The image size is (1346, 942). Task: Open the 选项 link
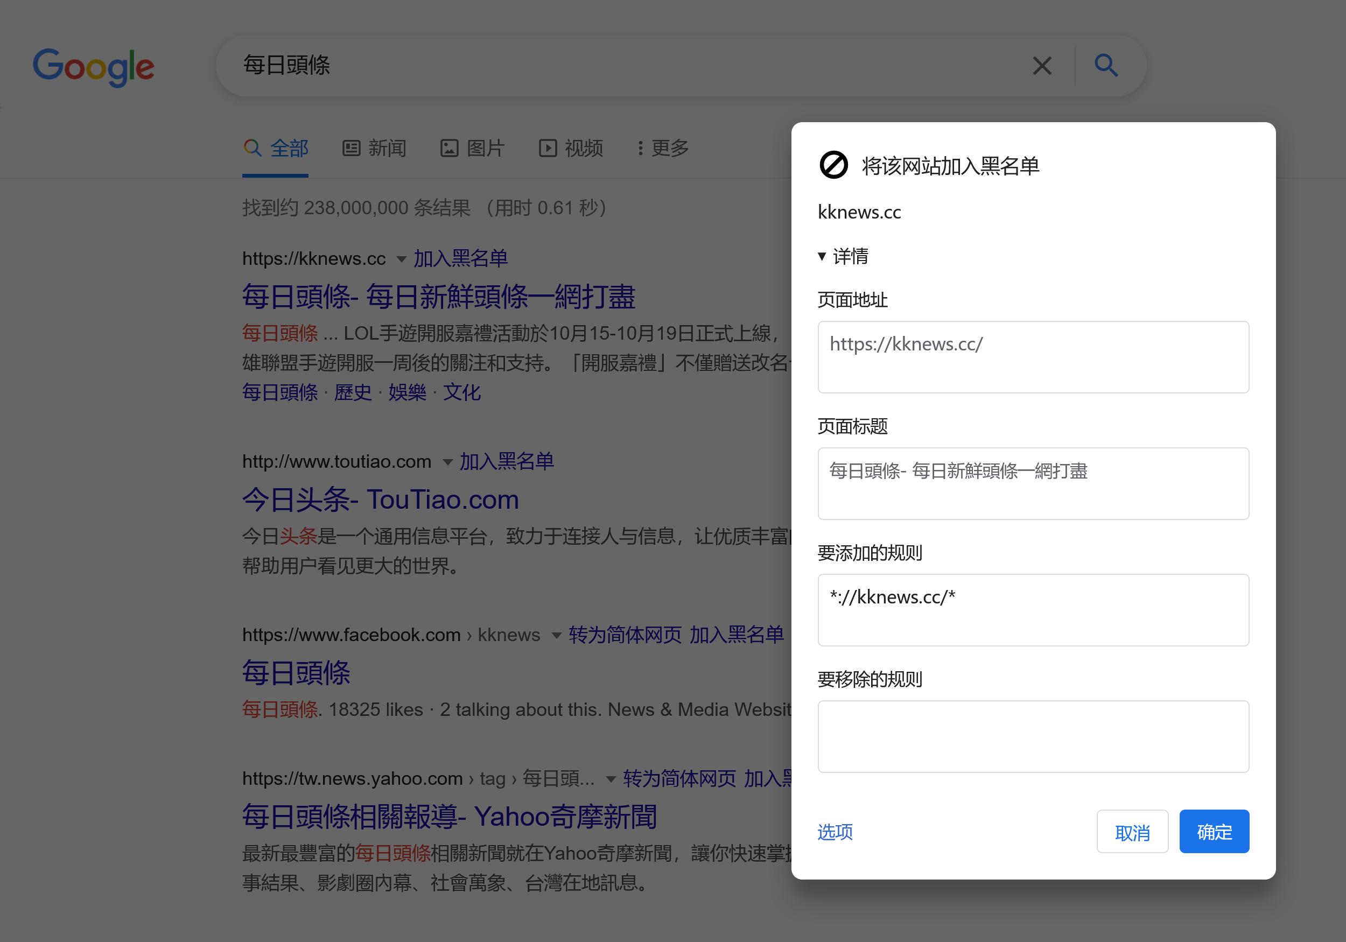coord(835,831)
